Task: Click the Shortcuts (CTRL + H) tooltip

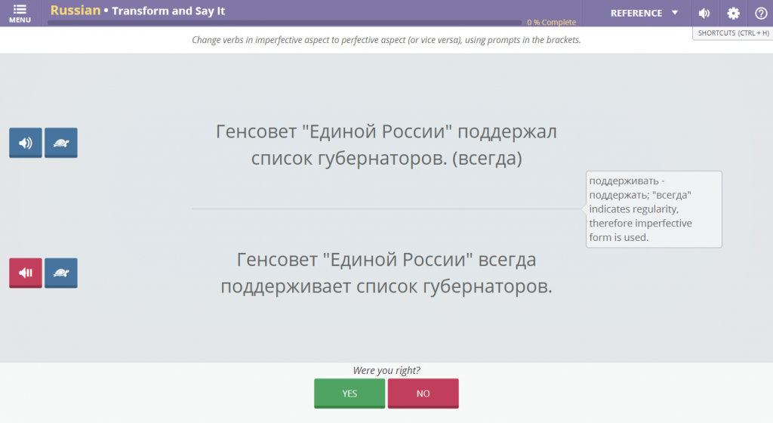Action: click(732, 33)
